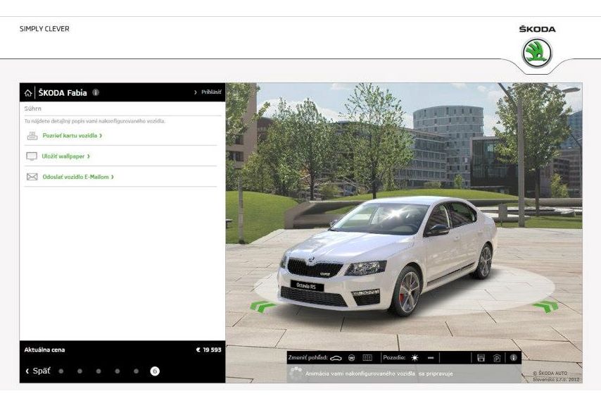Jump to the first configuration step dot
Screen dimensions: 601x401
pyautogui.click(x=61, y=371)
